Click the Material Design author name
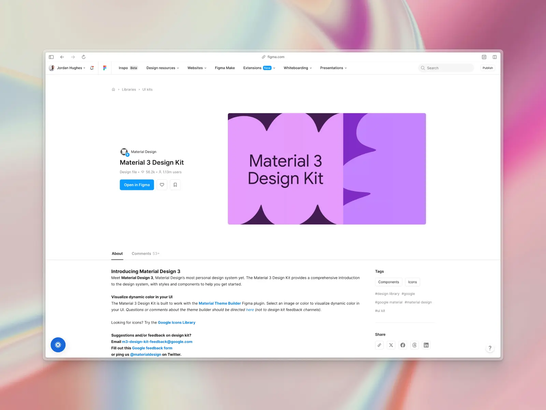This screenshot has width=546, height=410. [144, 152]
